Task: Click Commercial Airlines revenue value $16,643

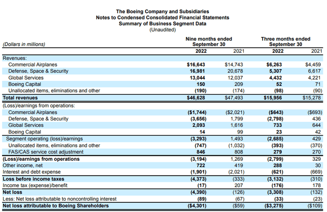Action: click(x=196, y=65)
